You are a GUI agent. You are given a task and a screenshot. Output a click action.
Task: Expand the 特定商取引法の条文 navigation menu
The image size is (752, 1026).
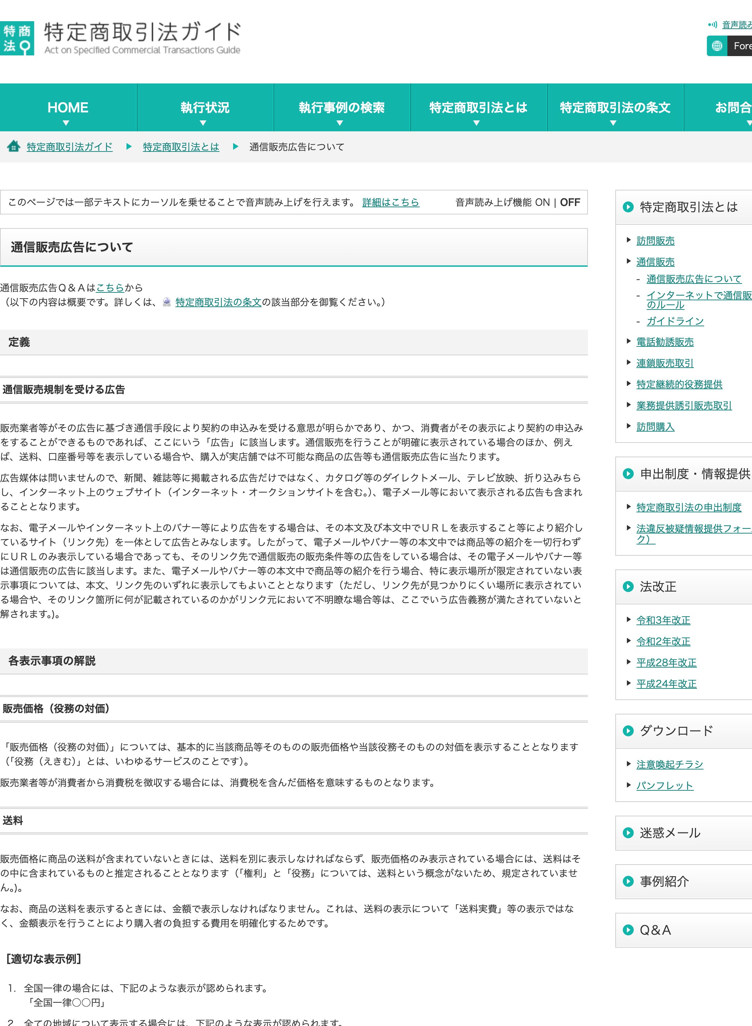point(615,108)
